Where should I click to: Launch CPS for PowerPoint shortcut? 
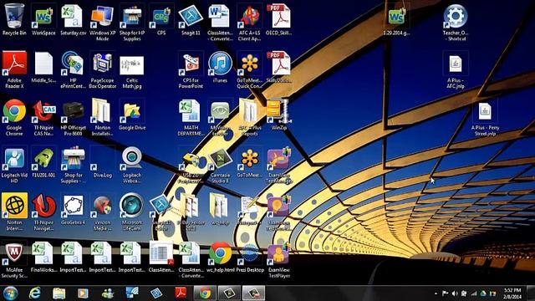[191, 70]
